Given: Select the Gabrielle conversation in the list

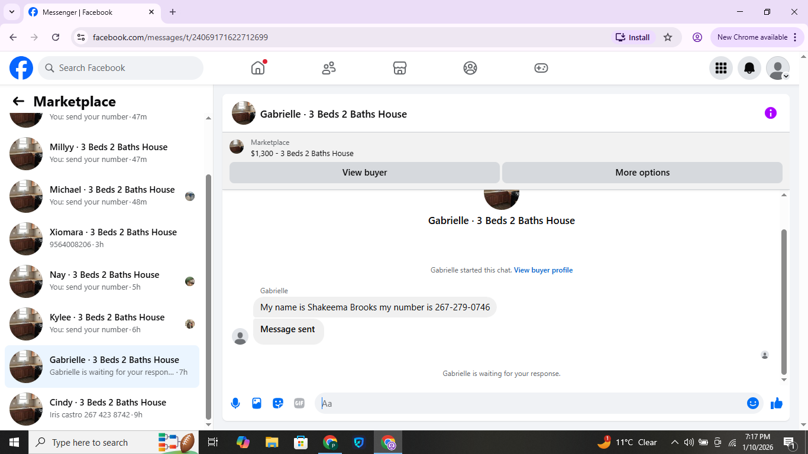Looking at the screenshot, I should coord(102,367).
